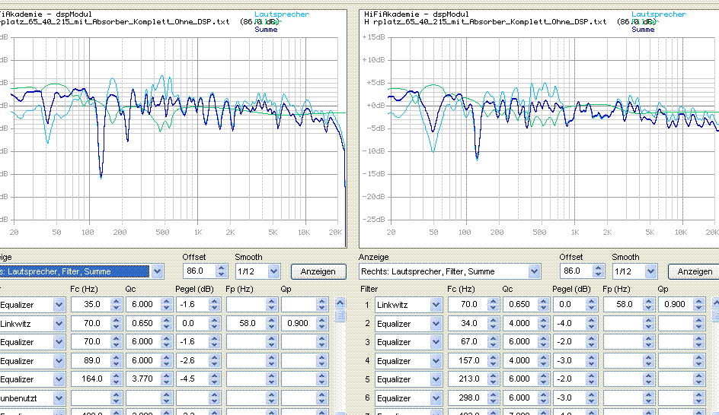Click the right Anzeigen button
719x415 pixels.
point(694,271)
